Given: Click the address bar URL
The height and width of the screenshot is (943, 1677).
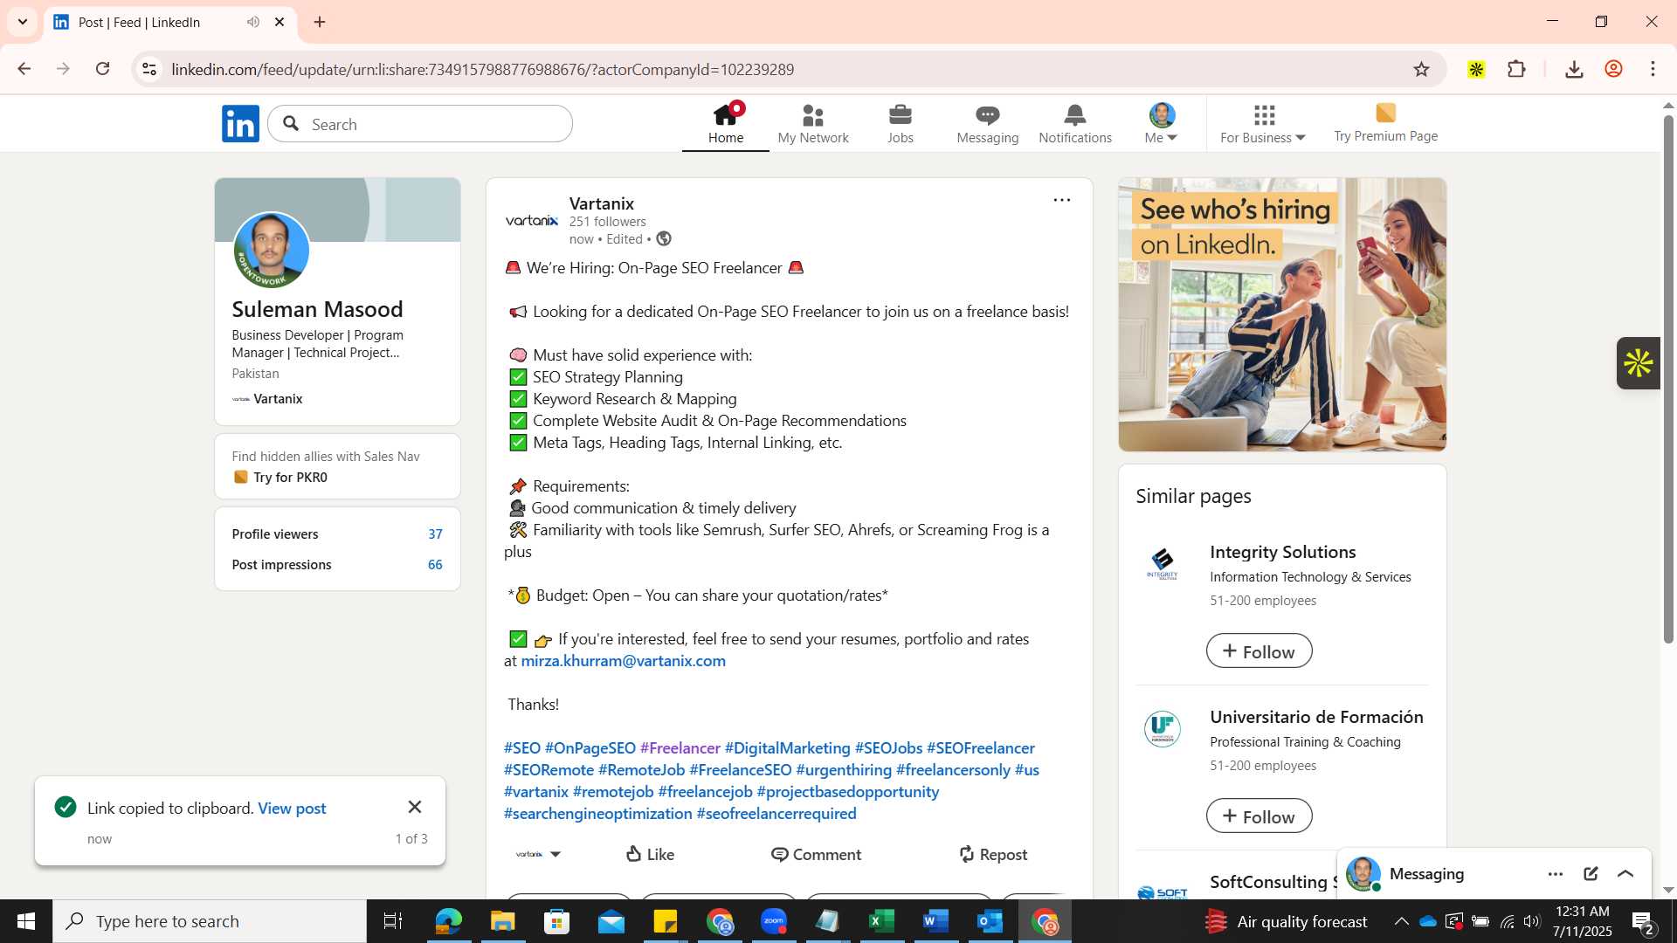Looking at the screenshot, I should coord(482,69).
